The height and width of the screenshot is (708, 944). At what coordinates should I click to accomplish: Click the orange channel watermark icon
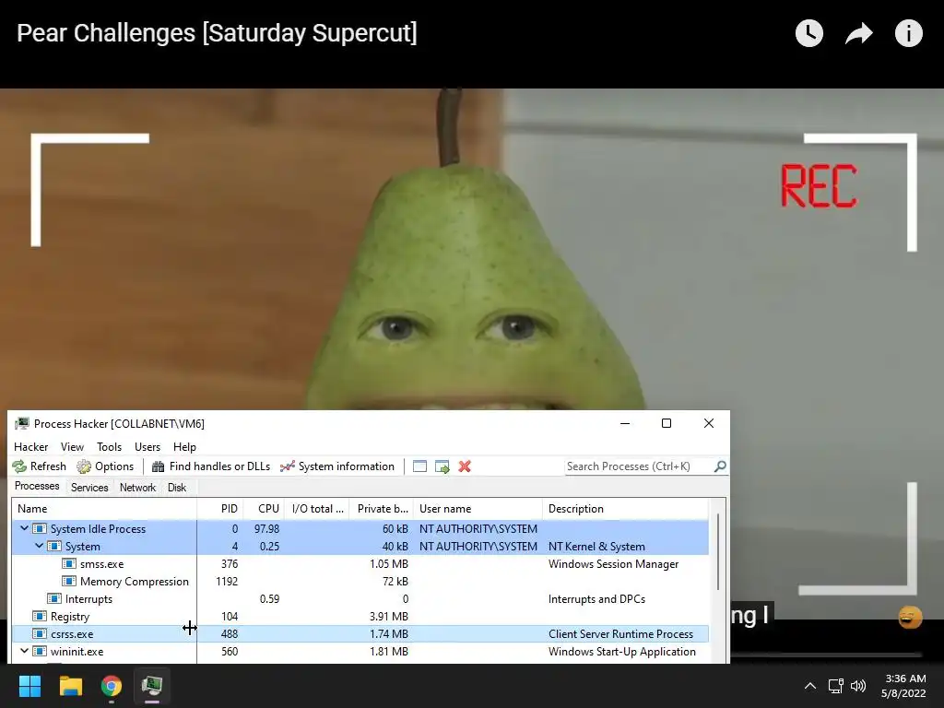pos(910,617)
